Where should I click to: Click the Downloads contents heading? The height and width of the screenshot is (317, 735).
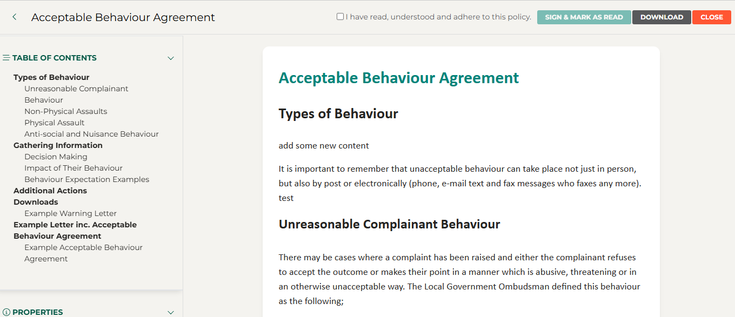tap(36, 202)
